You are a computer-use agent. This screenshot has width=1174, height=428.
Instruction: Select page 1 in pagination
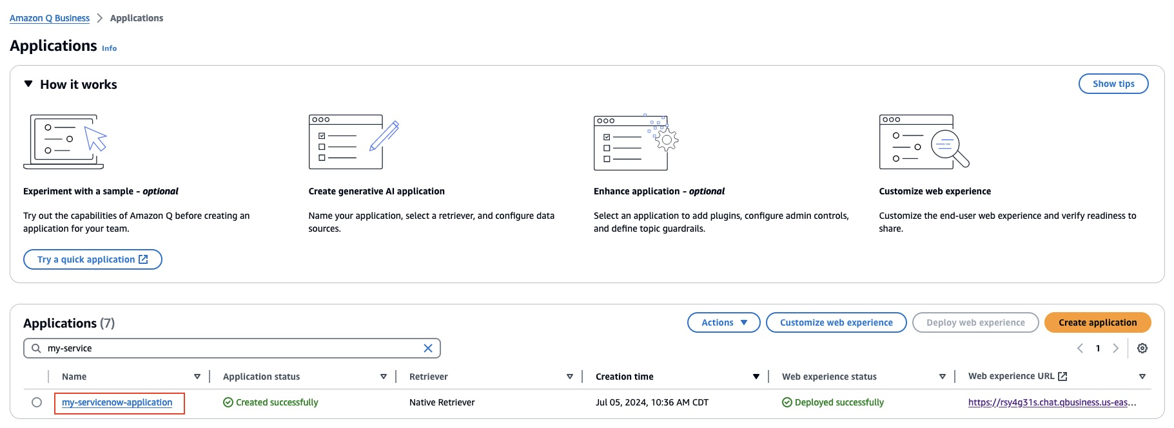tap(1098, 348)
